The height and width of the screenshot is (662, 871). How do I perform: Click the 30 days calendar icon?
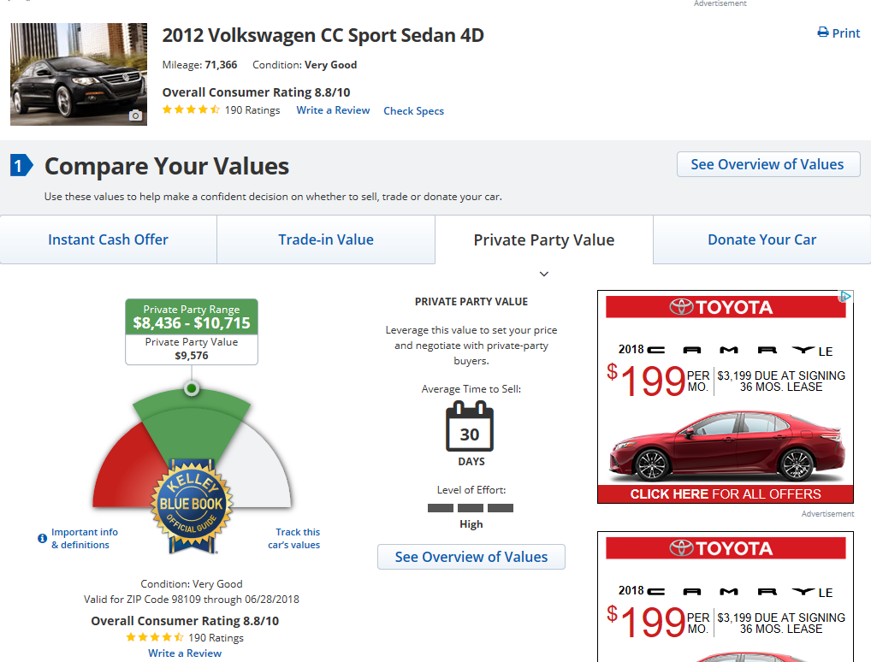[470, 429]
